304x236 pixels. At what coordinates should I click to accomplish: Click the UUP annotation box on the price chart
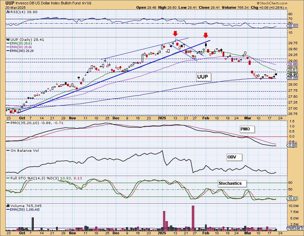tap(203, 77)
